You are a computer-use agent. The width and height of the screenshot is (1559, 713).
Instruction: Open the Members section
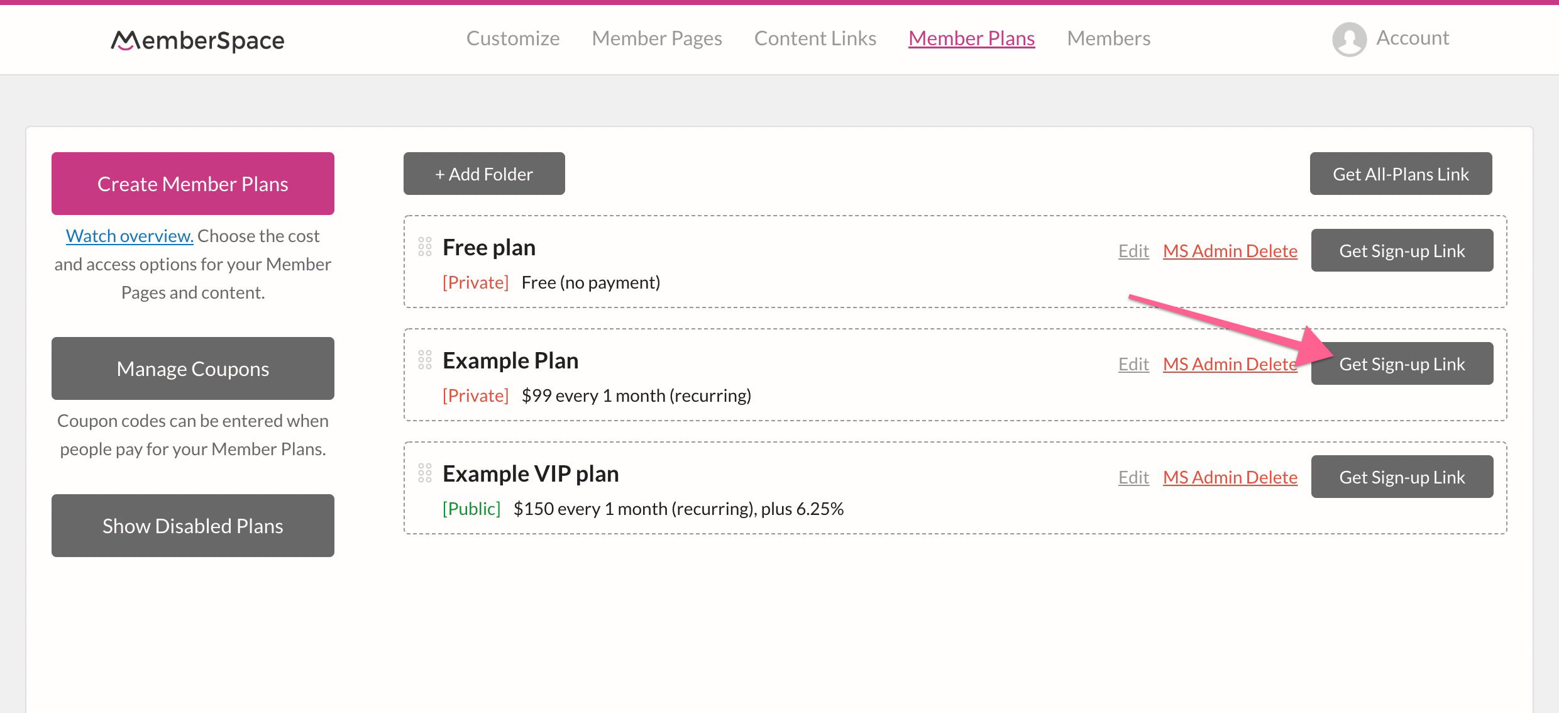pyautogui.click(x=1108, y=38)
